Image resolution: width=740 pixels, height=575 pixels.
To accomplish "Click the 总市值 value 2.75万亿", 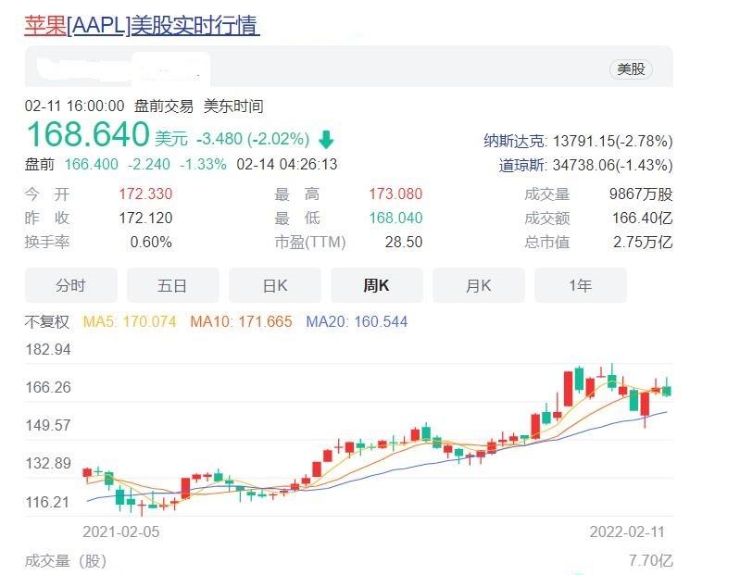I will click(643, 242).
